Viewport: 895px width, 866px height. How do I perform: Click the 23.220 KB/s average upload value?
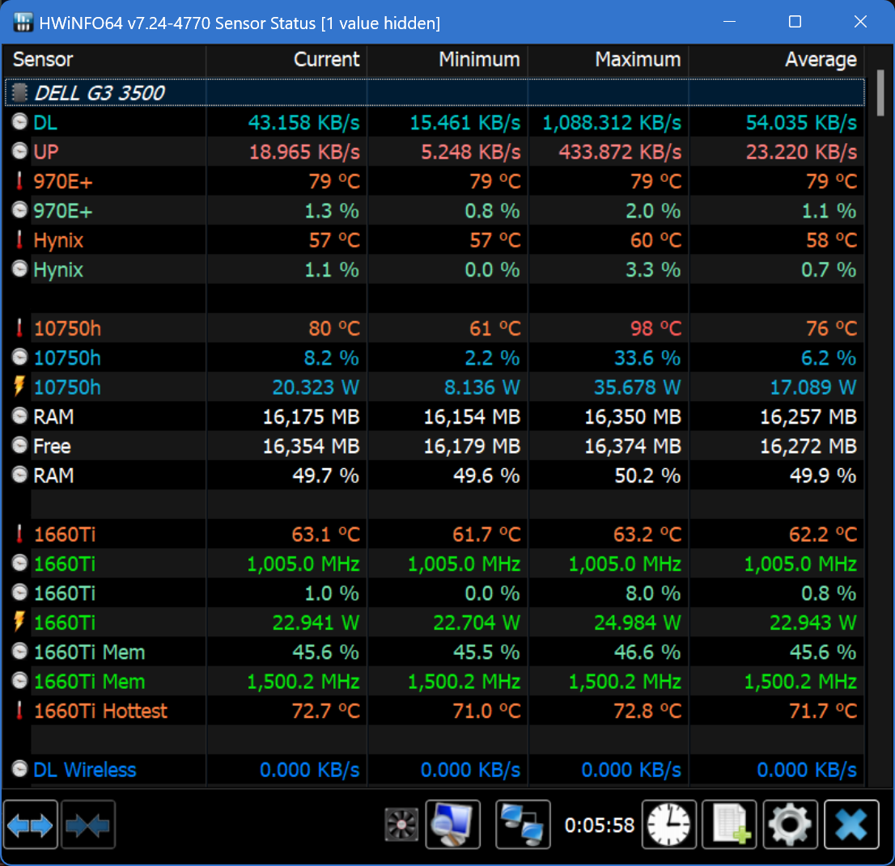pyautogui.click(x=801, y=152)
